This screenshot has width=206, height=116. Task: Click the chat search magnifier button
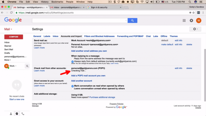pyautogui.click(x=27, y=66)
